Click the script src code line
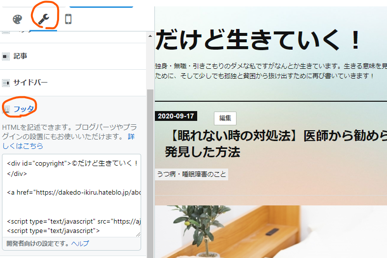The width and height of the screenshot is (387, 258). click(74, 222)
